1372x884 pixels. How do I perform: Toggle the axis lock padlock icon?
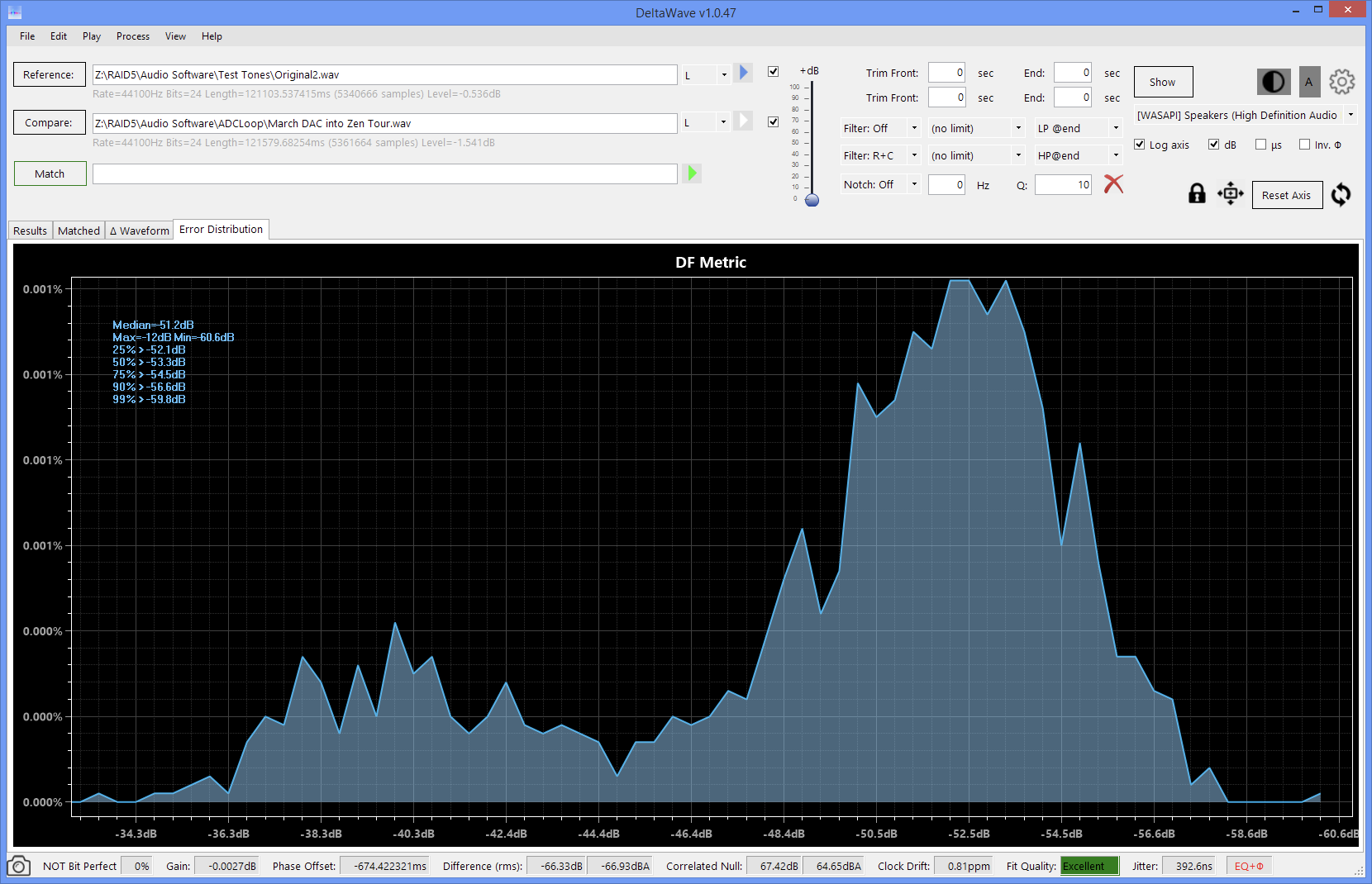1196,193
